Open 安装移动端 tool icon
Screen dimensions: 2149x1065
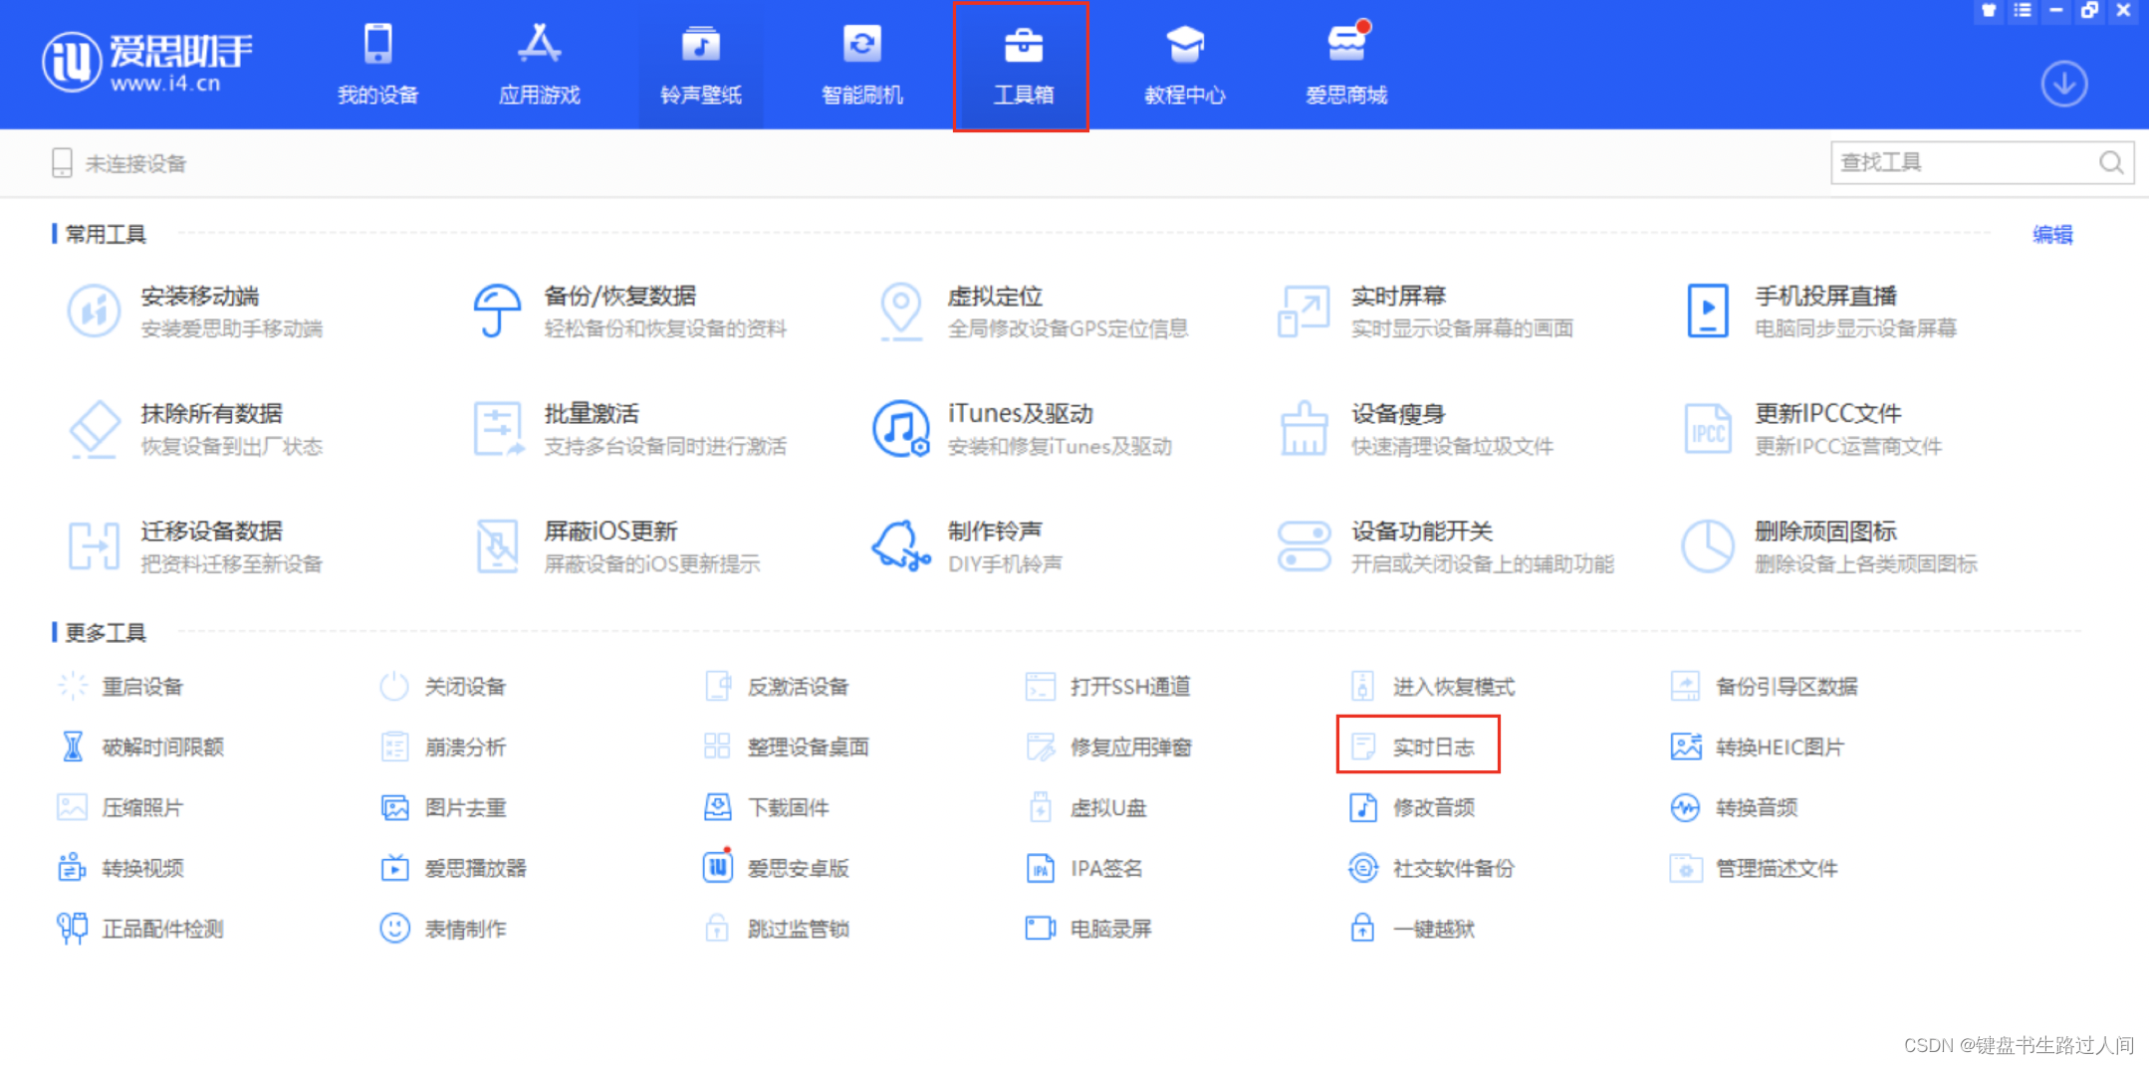[94, 311]
